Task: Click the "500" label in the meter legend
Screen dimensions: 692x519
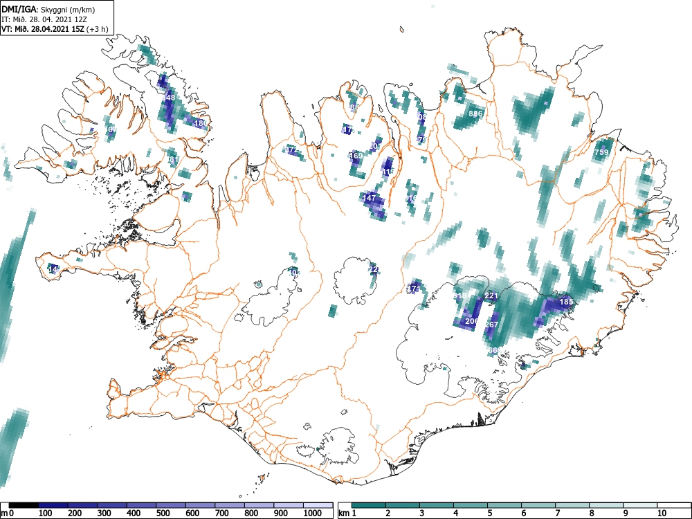Action: 163,513
